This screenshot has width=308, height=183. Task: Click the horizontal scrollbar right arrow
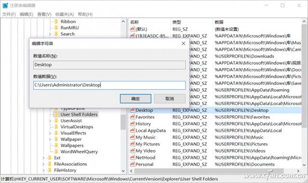pyautogui.click(x=298, y=171)
